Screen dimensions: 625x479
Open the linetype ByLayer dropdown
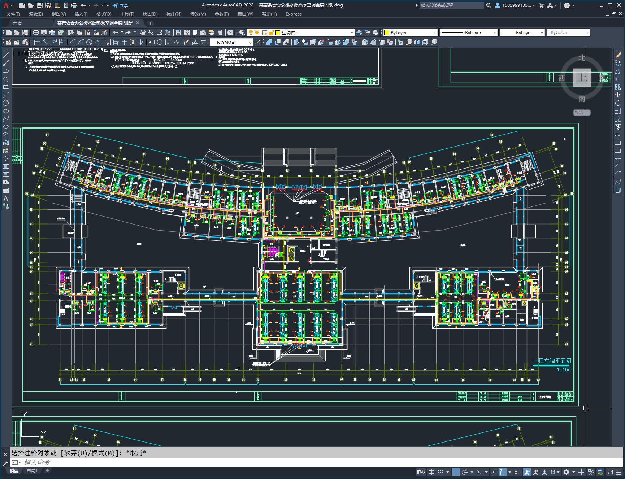click(468, 32)
